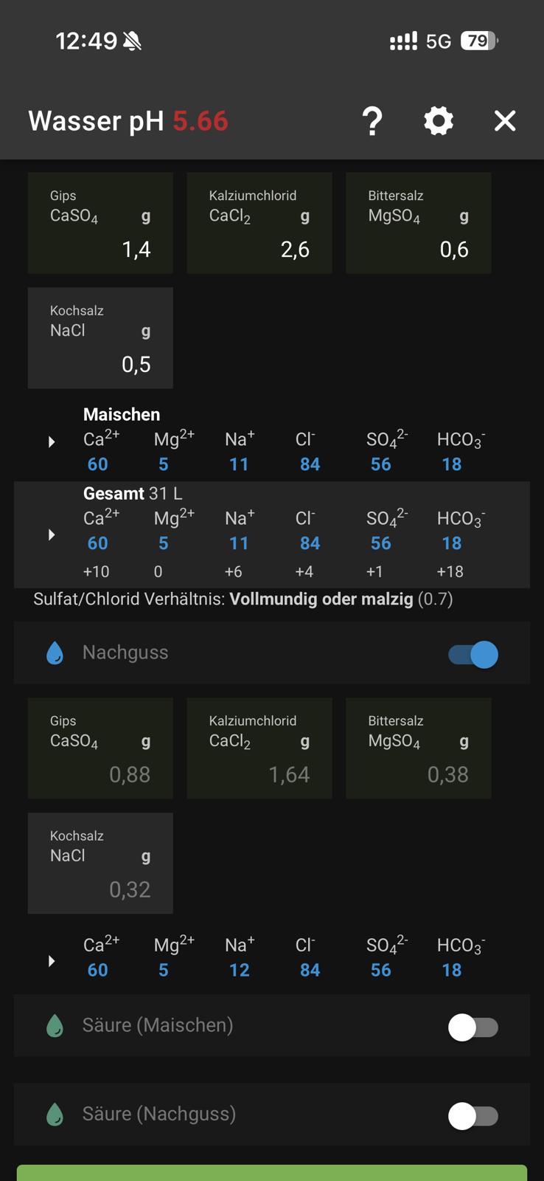This screenshot has height=1181, width=544.
Task: Tap the Säure (Nachguss) drop icon
Action: (55, 1115)
